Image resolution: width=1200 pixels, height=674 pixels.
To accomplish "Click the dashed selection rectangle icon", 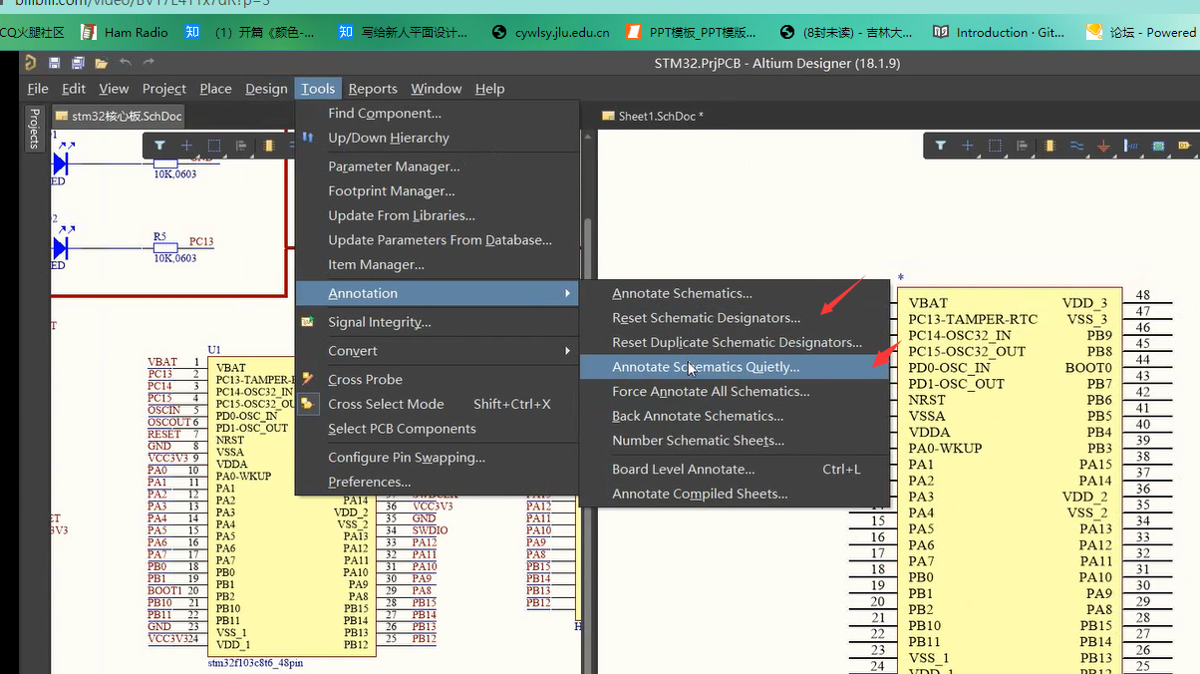I will coord(996,145).
